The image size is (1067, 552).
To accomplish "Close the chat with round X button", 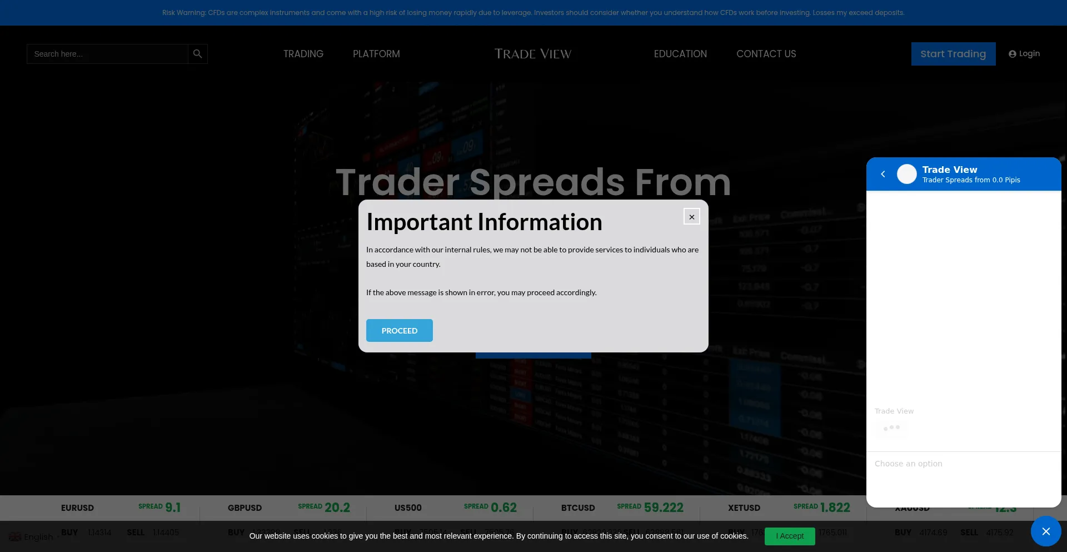I will coord(1046,531).
